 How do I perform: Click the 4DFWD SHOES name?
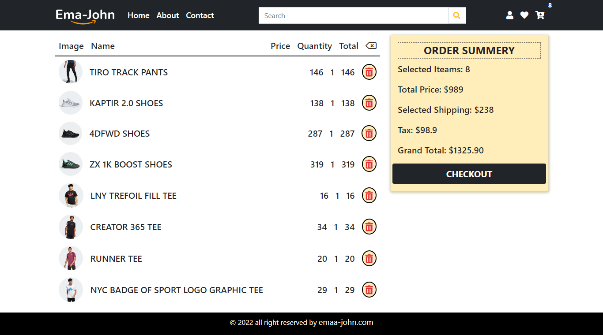[120, 134]
